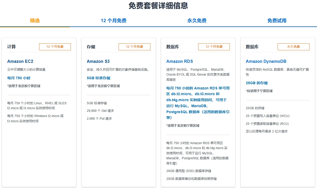The height and width of the screenshot is (189, 317).
Task: Open the Amazon RDS product page
Action: (x=179, y=61)
